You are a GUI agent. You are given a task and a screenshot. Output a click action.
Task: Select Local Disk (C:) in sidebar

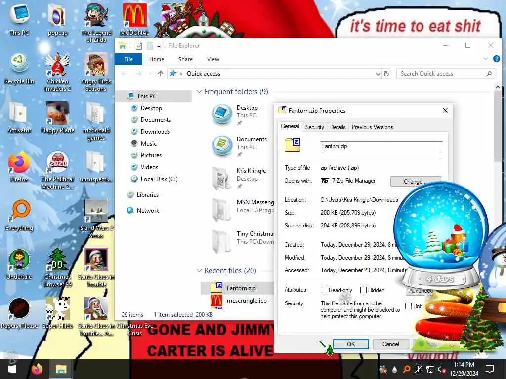pyautogui.click(x=159, y=179)
